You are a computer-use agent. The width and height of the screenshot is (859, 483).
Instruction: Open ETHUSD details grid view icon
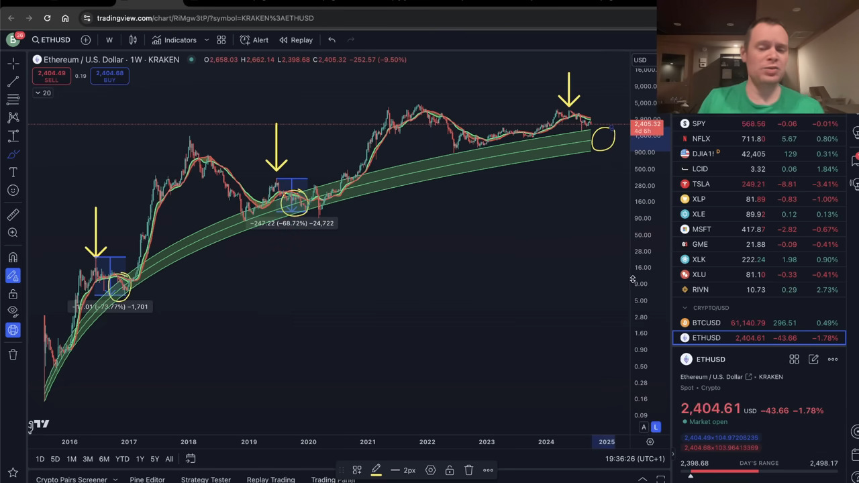tap(794, 360)
